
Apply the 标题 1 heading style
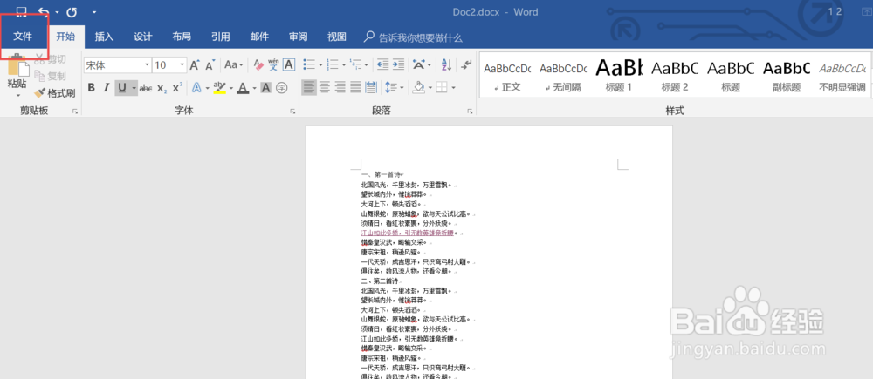619,76
